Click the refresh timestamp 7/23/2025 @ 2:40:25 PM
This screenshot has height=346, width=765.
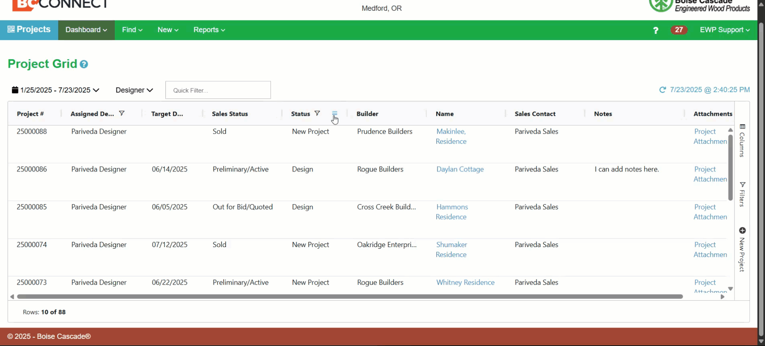pos(710,90)
